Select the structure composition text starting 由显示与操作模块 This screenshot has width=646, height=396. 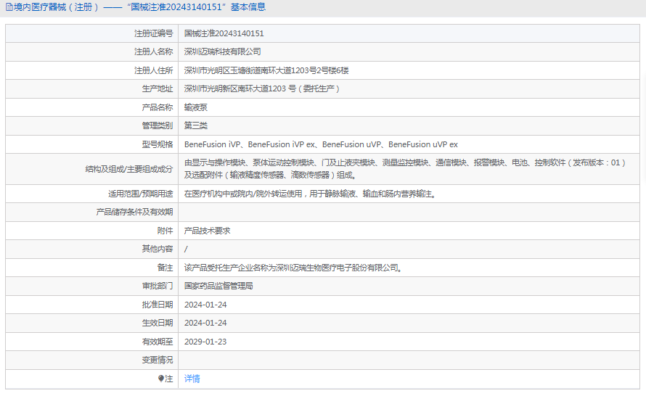coord(406,169)
